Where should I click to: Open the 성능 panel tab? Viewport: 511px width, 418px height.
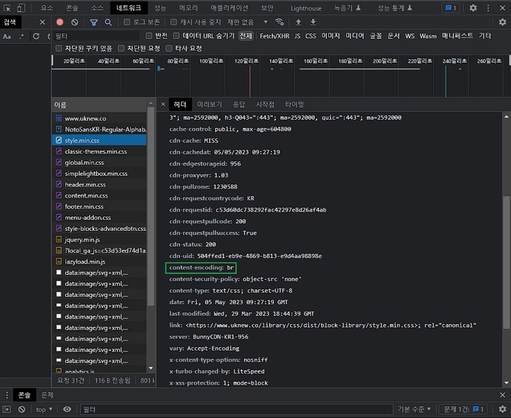pos(159,7)
